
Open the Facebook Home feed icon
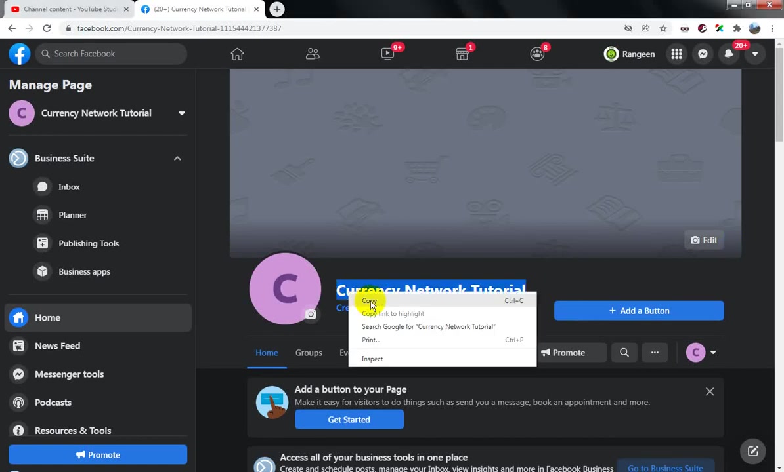(237, 54)
